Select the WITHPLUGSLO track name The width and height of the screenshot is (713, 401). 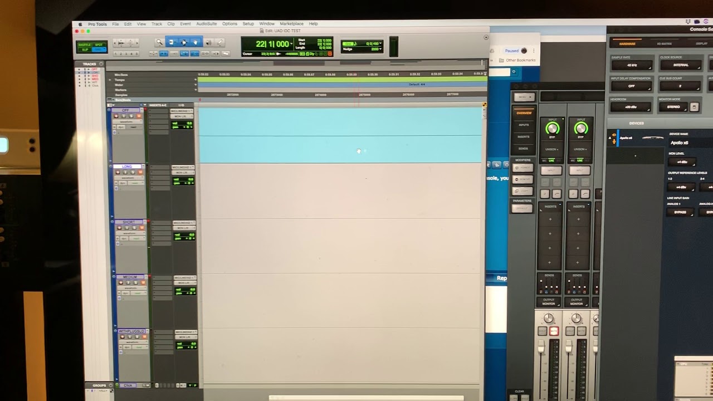pos(131,331)
